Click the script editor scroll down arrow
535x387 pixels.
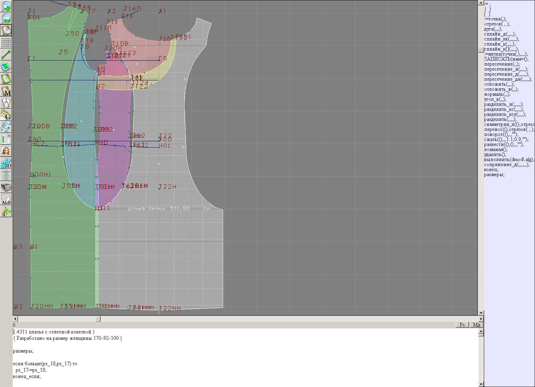click(481, 384)
